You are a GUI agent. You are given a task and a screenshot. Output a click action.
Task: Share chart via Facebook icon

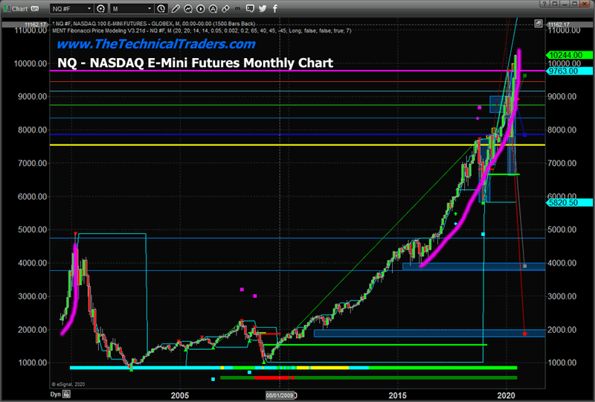tap(275, 8)
